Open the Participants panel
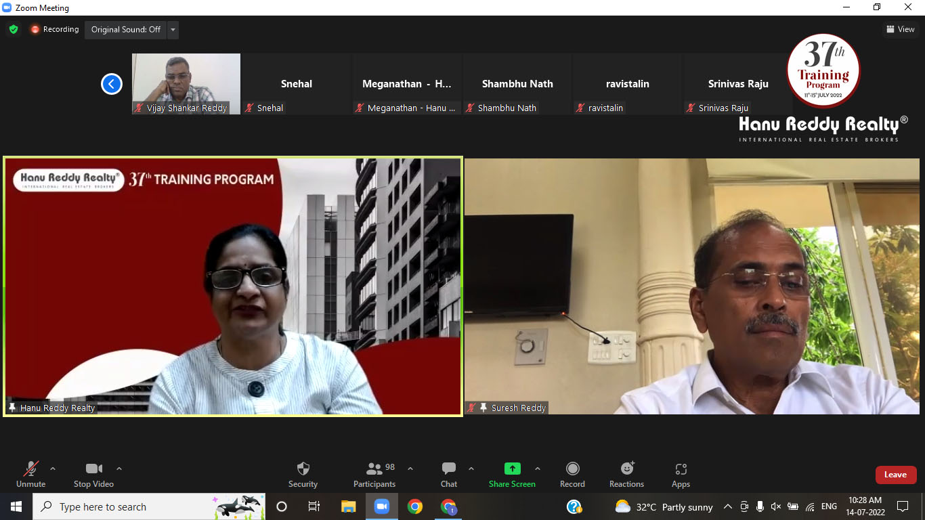The height and width of the screenshot is (520, 925). (374, 474)
